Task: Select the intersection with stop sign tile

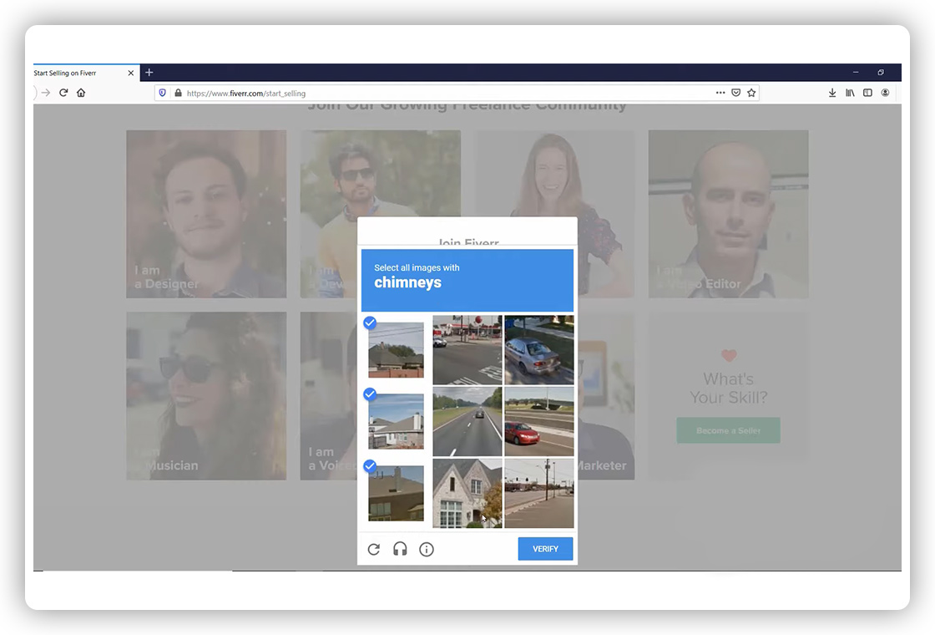Action: click(467, 350)
